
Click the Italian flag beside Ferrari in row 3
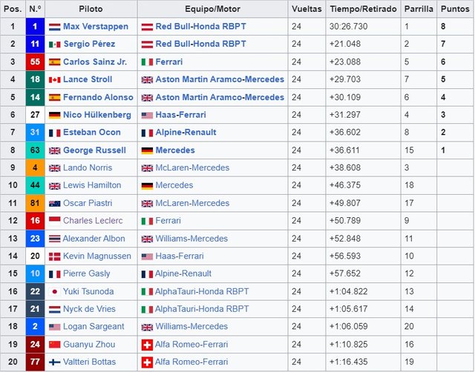pyautogui.click(x=147, y=62)
